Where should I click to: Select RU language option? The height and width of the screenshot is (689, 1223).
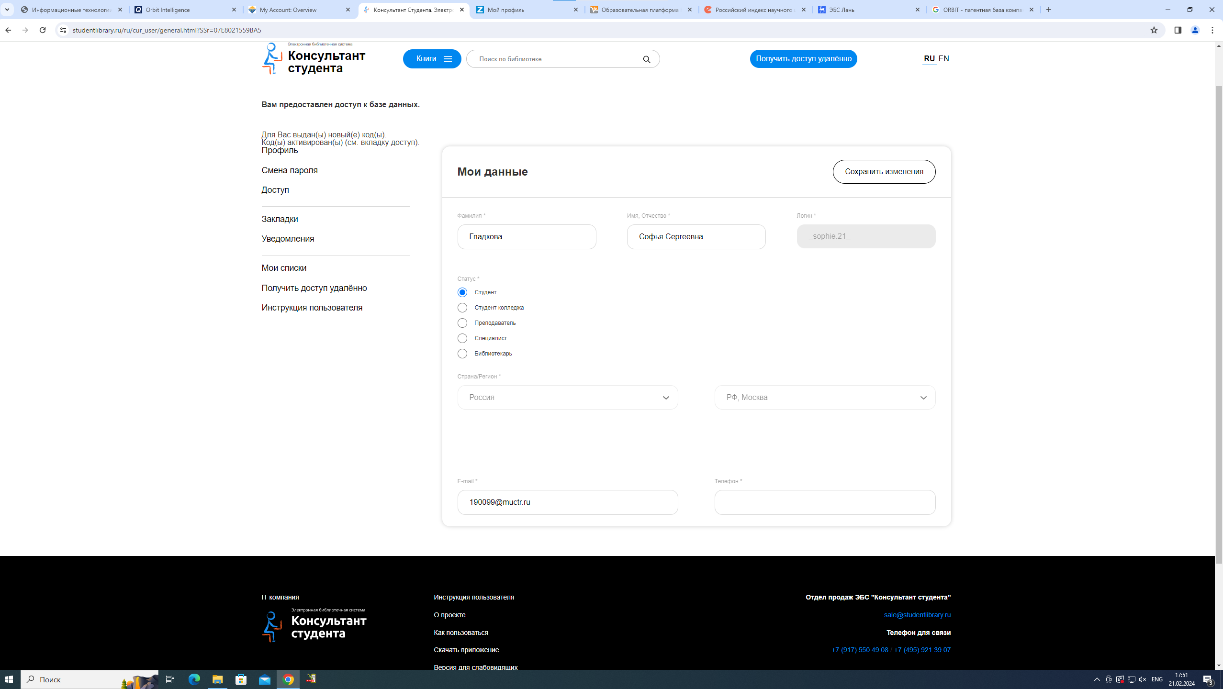tap(929, 58)
